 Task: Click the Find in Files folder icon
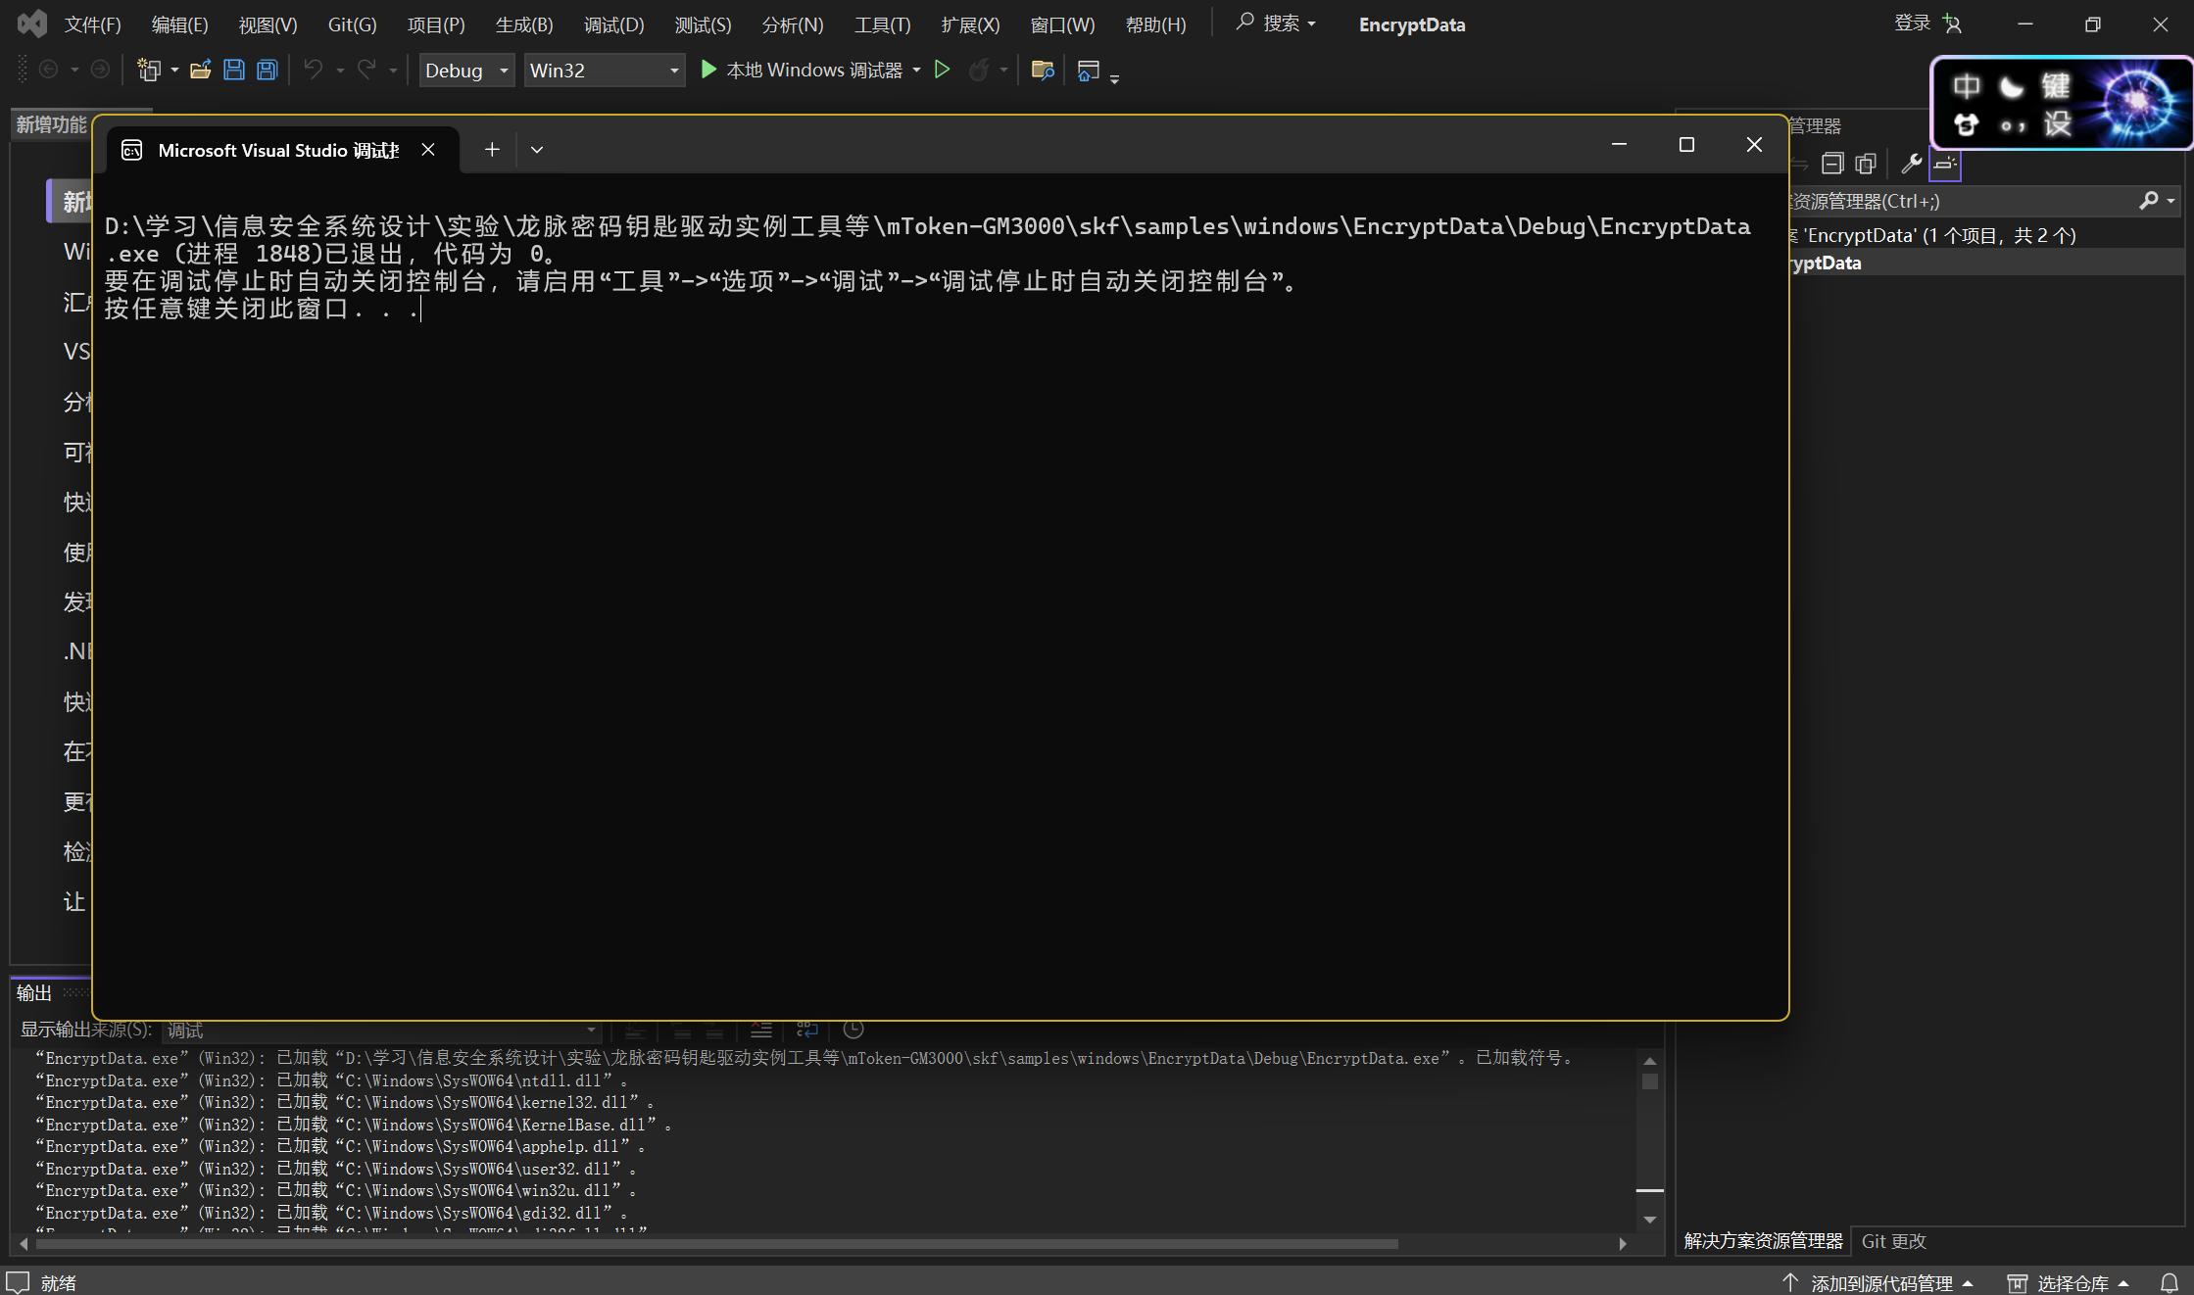[x=1042, y=70]
